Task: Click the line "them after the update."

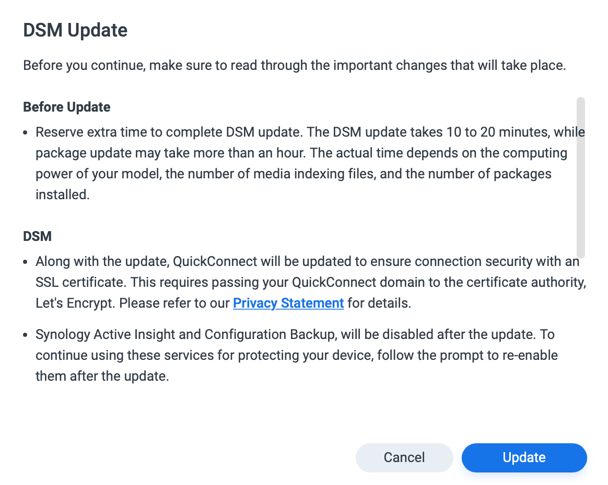Action: (x=102, y=376)
